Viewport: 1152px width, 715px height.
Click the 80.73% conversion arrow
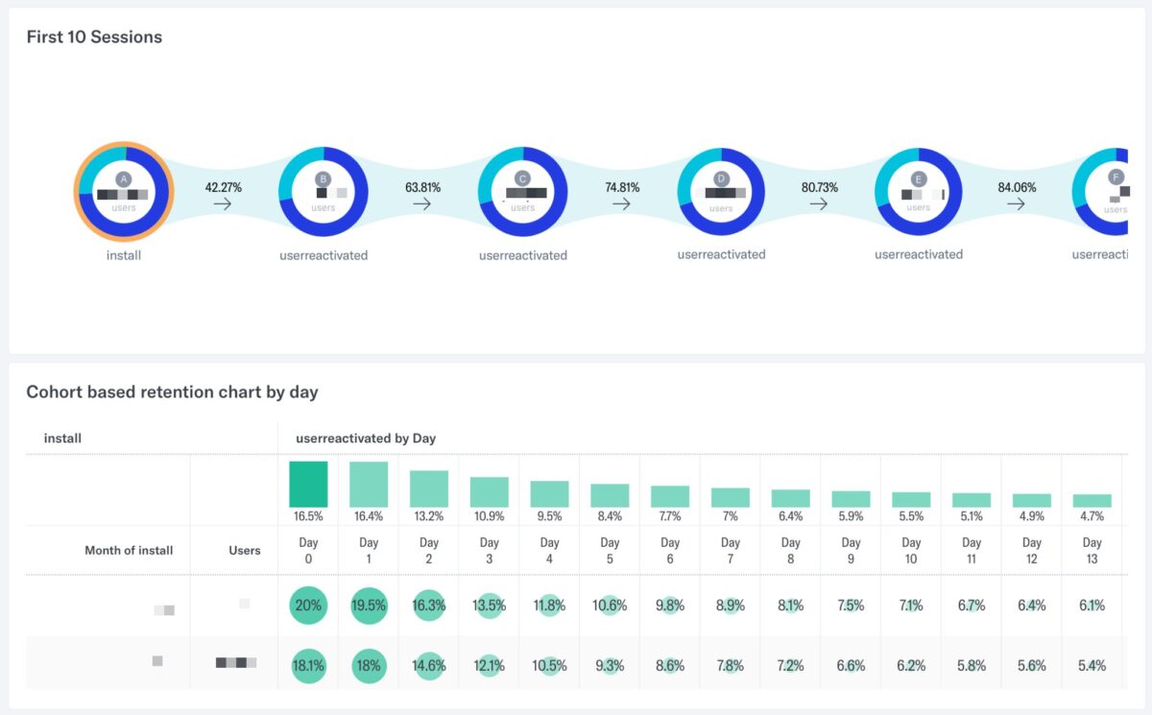click(819, 203)
